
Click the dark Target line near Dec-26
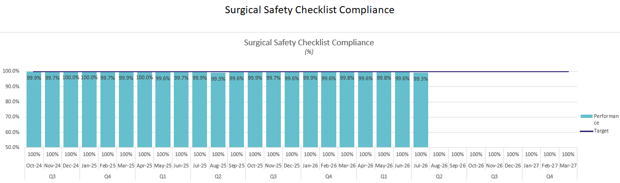(512, 72)
